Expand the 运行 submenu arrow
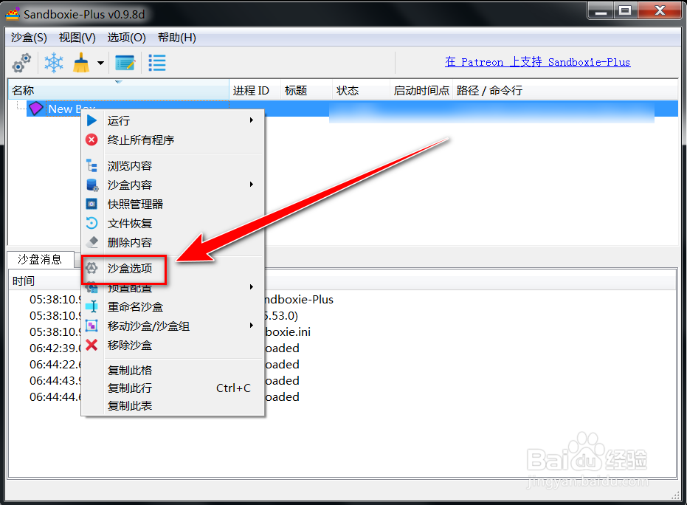The image size is (687, 505). click(x=251, y=120)
